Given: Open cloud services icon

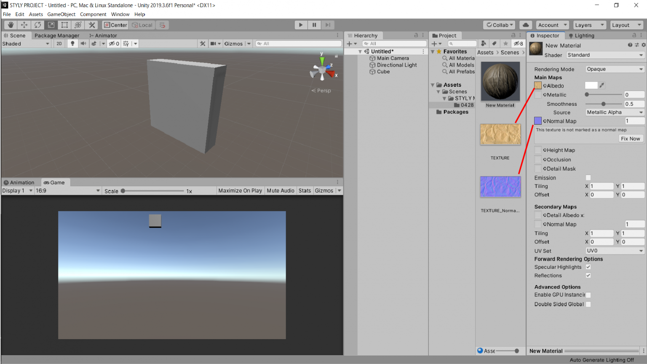Looking at the screenshot, I should click(x=526, y=25).
